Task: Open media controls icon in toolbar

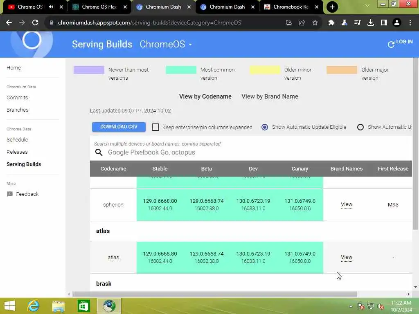Action: coord(357,23)
